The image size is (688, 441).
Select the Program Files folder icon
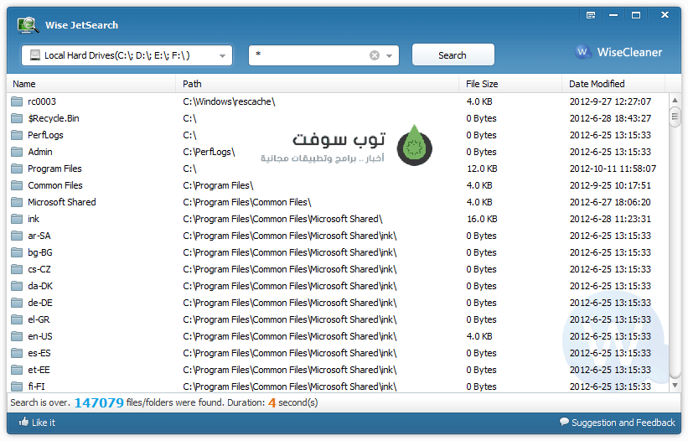coord(17,169)
